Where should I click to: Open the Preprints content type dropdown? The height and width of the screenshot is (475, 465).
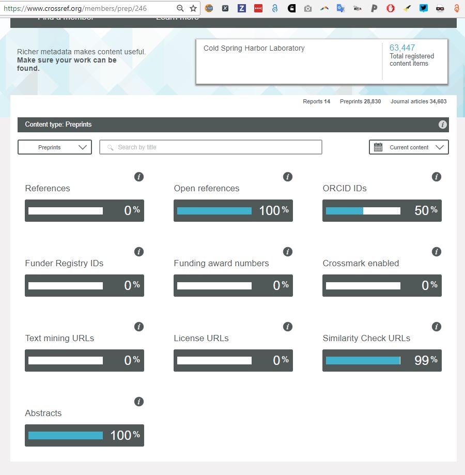coord(55,147)
